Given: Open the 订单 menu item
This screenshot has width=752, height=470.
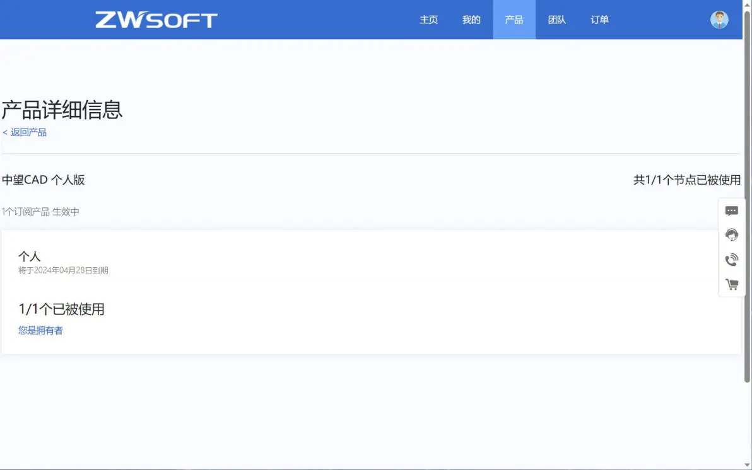Looking at the screenshot, I should [599, 20].
